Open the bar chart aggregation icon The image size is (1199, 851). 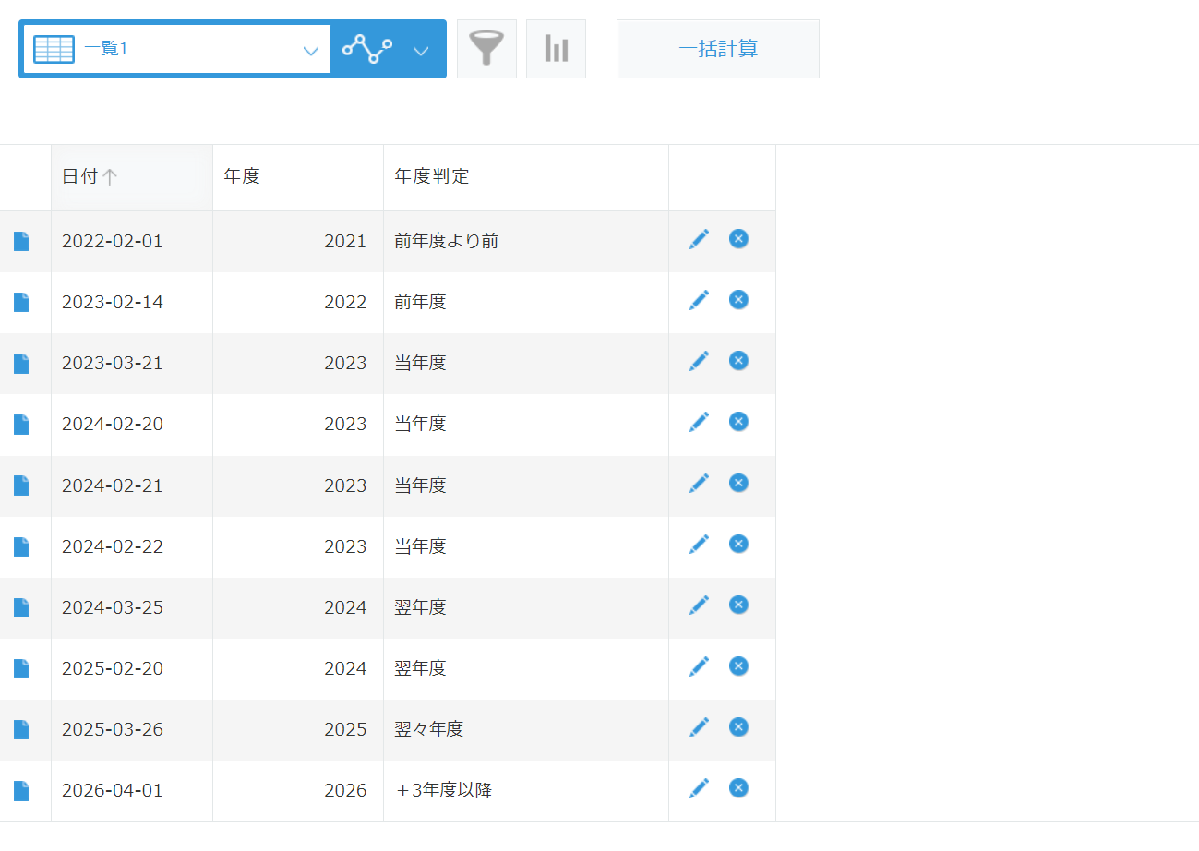tap(556, 49)
